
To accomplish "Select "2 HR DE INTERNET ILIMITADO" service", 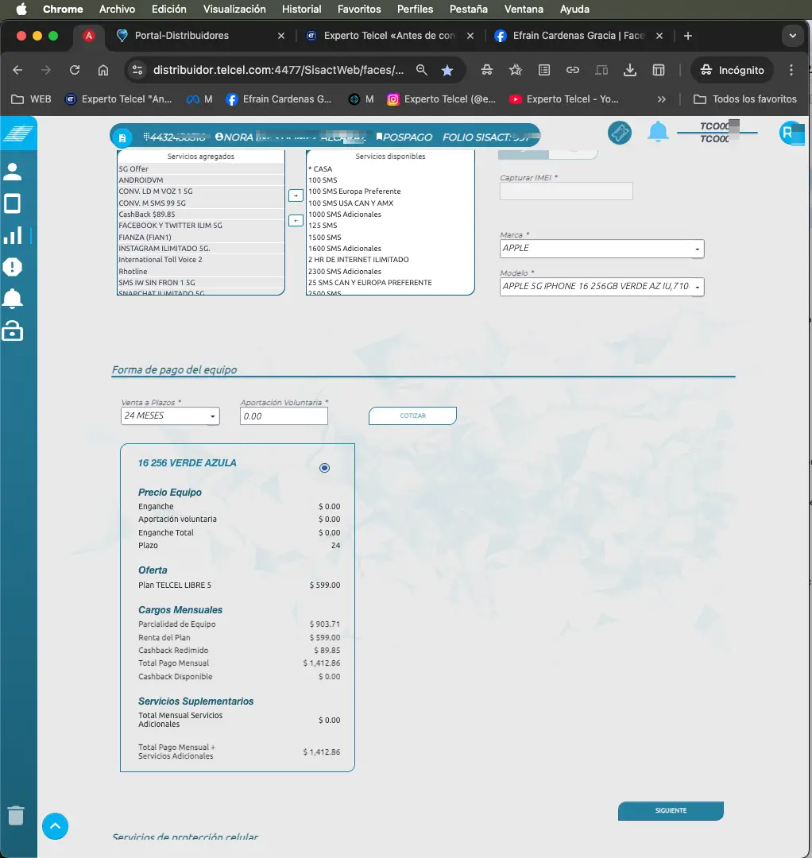I will point(390,260).
